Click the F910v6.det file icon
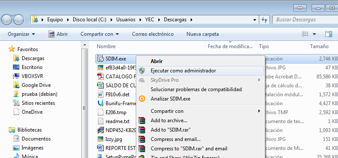The image size is (338, 158). point(100,95)
